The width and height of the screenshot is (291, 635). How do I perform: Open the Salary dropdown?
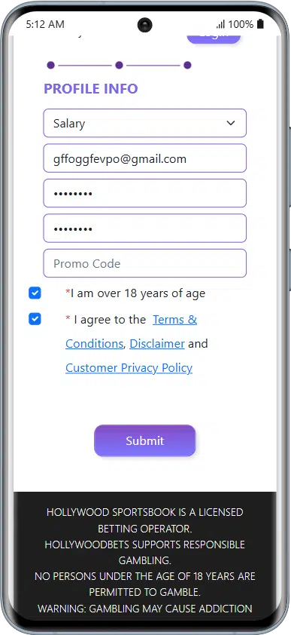[145, 123]
